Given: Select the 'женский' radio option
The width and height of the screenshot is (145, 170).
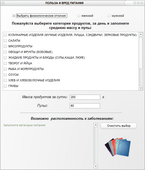Looking at the screenshot, I should point(79,16).
